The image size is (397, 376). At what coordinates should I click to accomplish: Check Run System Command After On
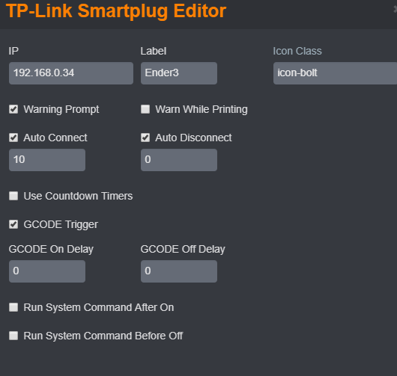13,307
